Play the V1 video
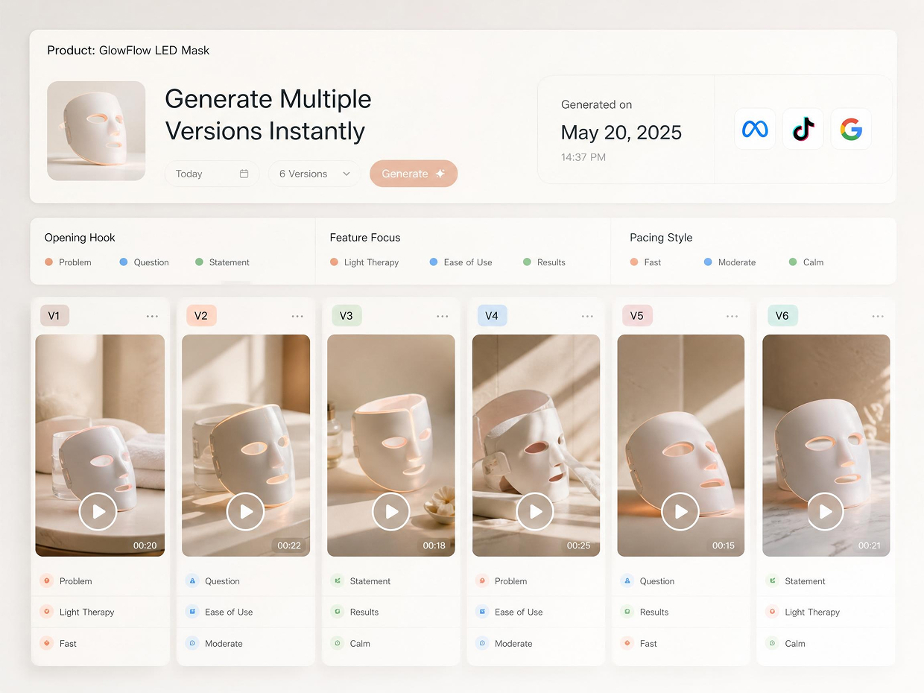Viewport: 924px width, 693px height. pos(98,511)
